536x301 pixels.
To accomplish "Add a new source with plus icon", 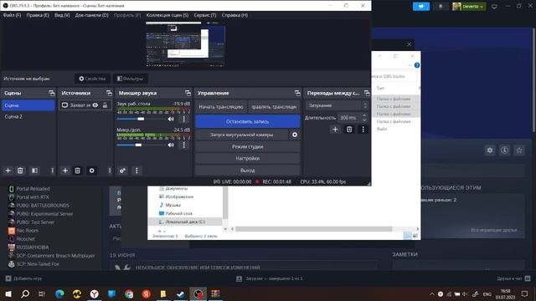I will coord(65,171).
